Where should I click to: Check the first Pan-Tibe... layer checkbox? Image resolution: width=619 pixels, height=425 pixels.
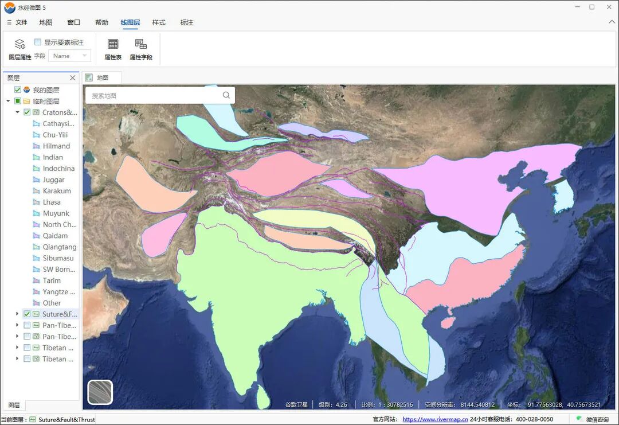point(27,325)
